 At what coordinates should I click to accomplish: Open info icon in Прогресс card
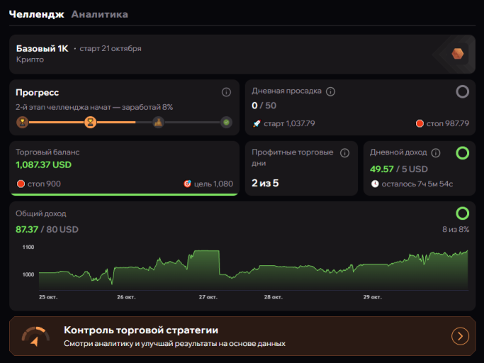(x=226, y=92)
